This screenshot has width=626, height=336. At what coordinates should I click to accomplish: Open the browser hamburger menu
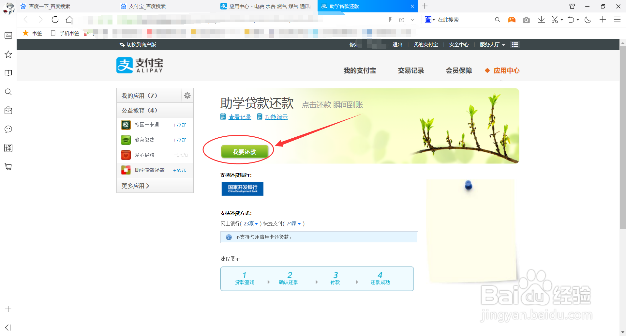coord(617,20)
